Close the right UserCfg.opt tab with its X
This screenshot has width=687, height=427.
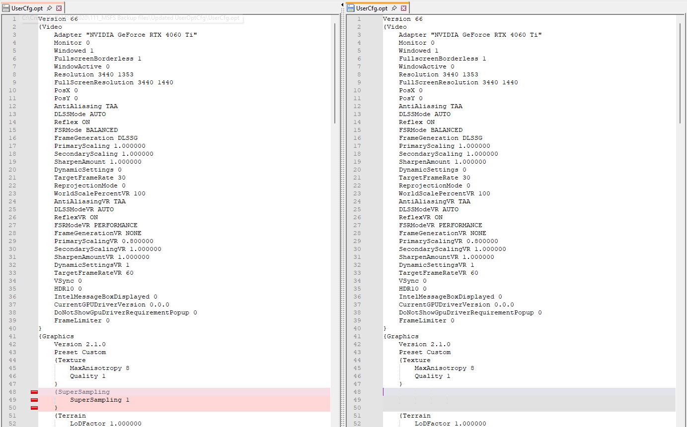(x=403, y=7)
